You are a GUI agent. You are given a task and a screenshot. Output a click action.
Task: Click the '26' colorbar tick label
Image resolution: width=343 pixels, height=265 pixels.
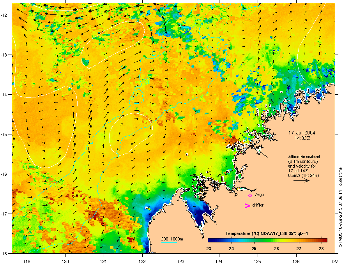[276, 249]
